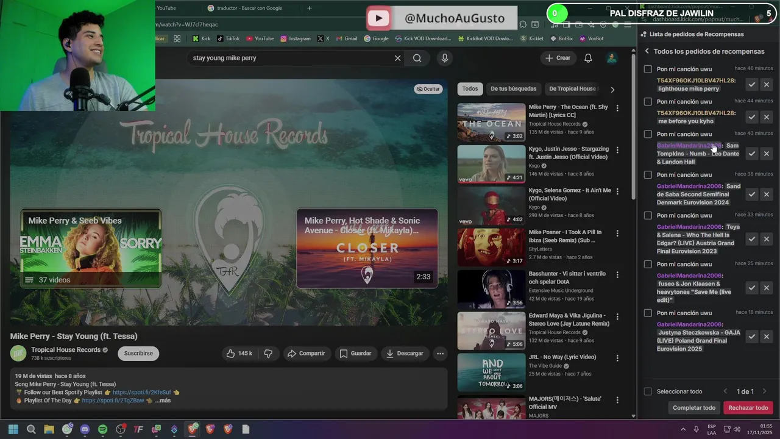Open the BotRix bookmark

point(561,38)
